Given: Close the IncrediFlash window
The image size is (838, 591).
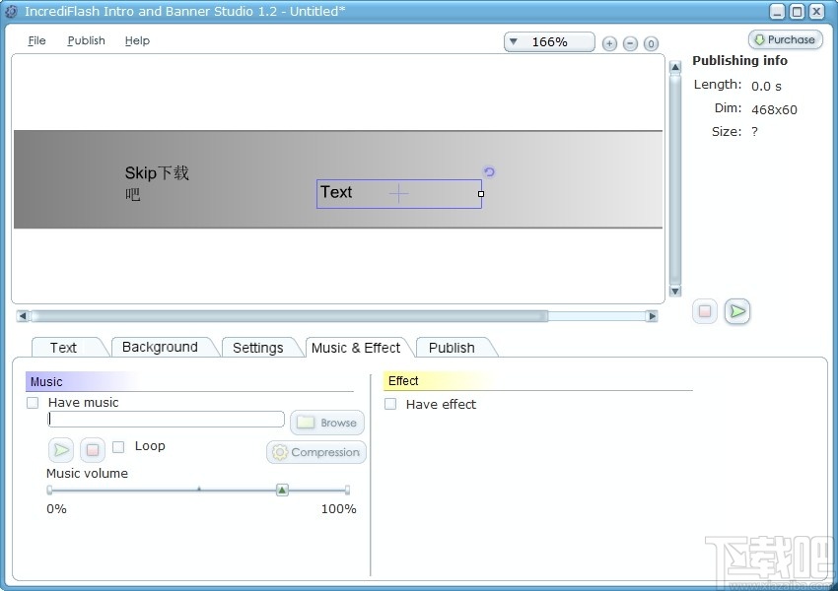Looking at the screenshot, I should (x=816, y=11).
